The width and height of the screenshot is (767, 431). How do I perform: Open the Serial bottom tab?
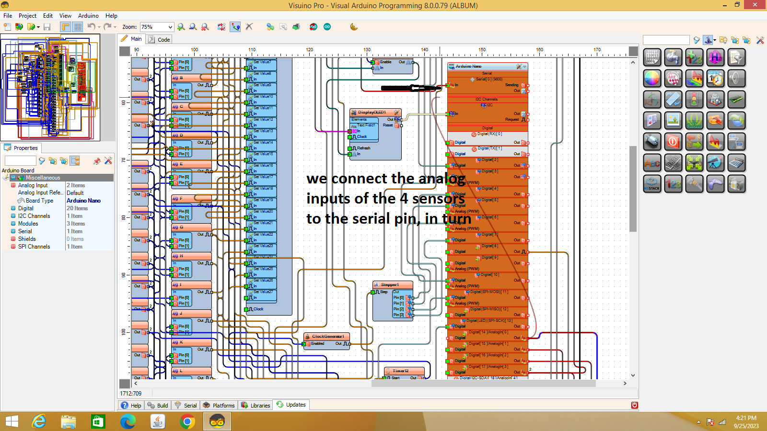(186, 405)
